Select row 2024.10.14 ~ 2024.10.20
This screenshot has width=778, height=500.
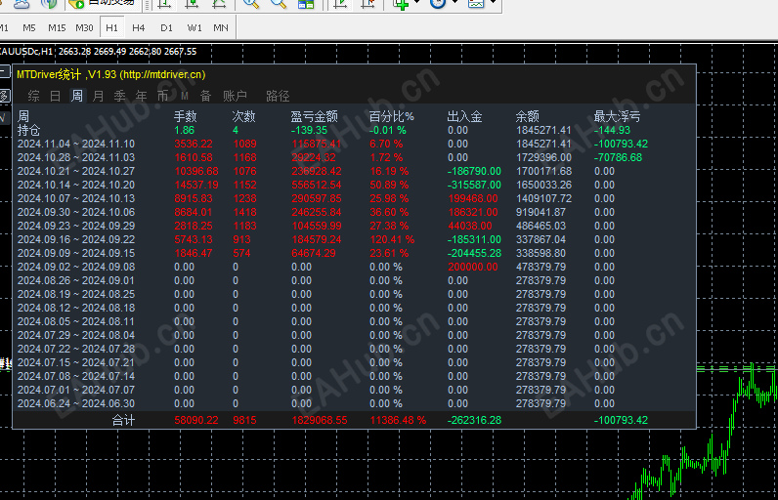354,185
